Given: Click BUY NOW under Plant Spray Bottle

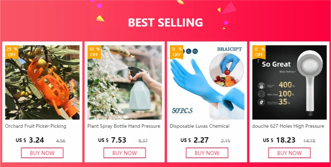Looking at the screenshot, I should pos(125,153).
